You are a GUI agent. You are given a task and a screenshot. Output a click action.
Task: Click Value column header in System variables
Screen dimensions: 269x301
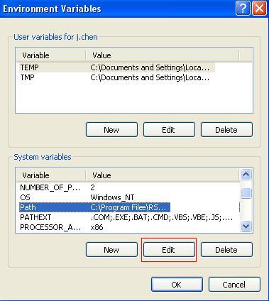[163, 175]
